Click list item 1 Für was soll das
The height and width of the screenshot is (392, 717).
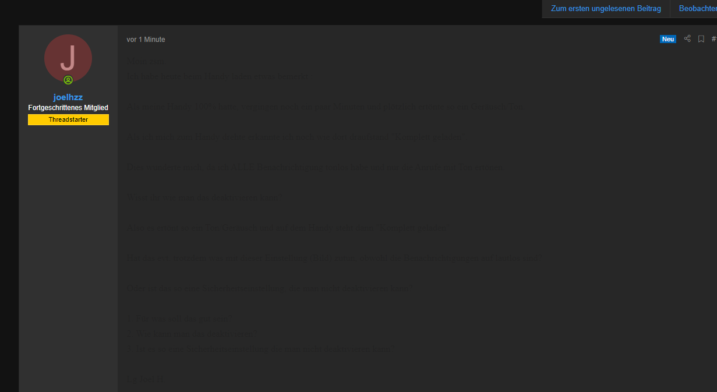[180, 319]
